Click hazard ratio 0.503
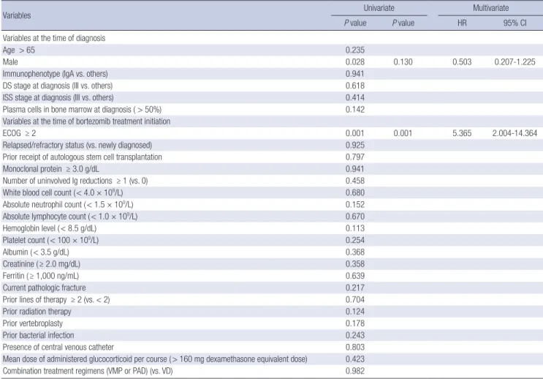Image resolution: width=543 pixels, height=379 pixels. click(462, 61)
